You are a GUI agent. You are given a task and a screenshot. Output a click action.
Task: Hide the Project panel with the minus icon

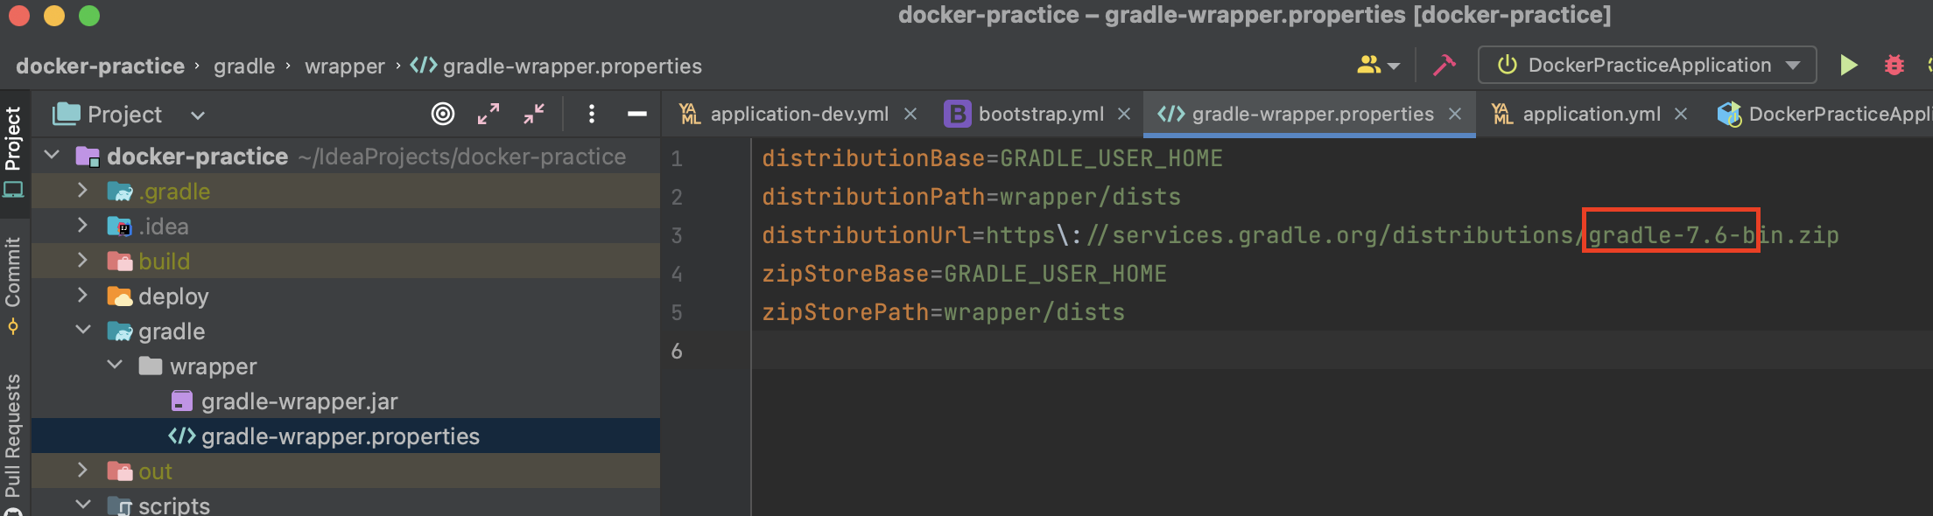click(637, 114)
